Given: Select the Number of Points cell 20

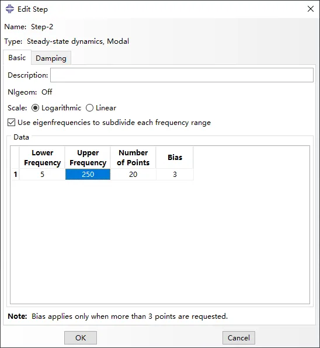Looking at the screenshot, I should (133, 175).
